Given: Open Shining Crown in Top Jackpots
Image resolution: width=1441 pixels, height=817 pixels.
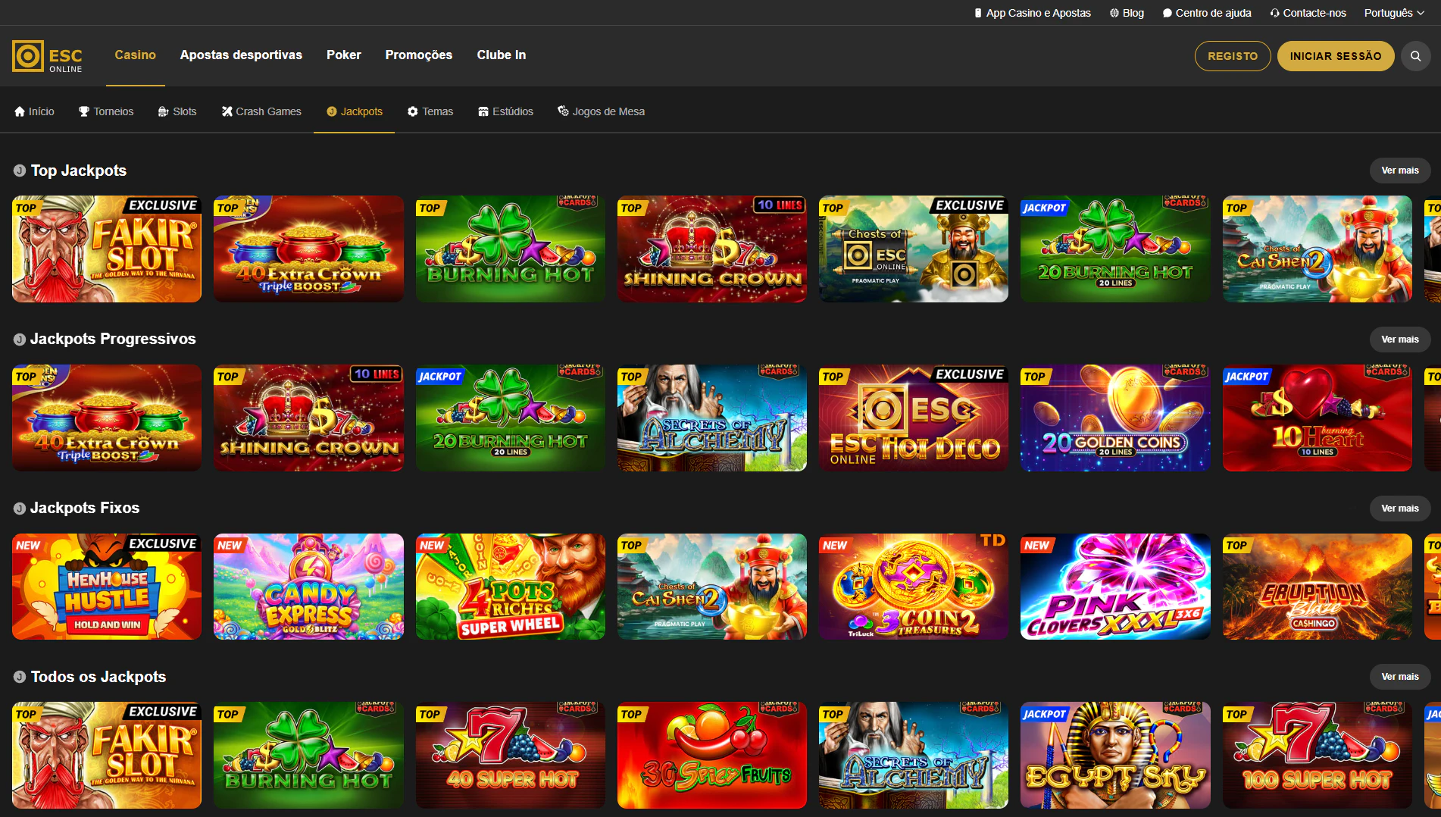Looking at the screenshot, I should point(712,249).
